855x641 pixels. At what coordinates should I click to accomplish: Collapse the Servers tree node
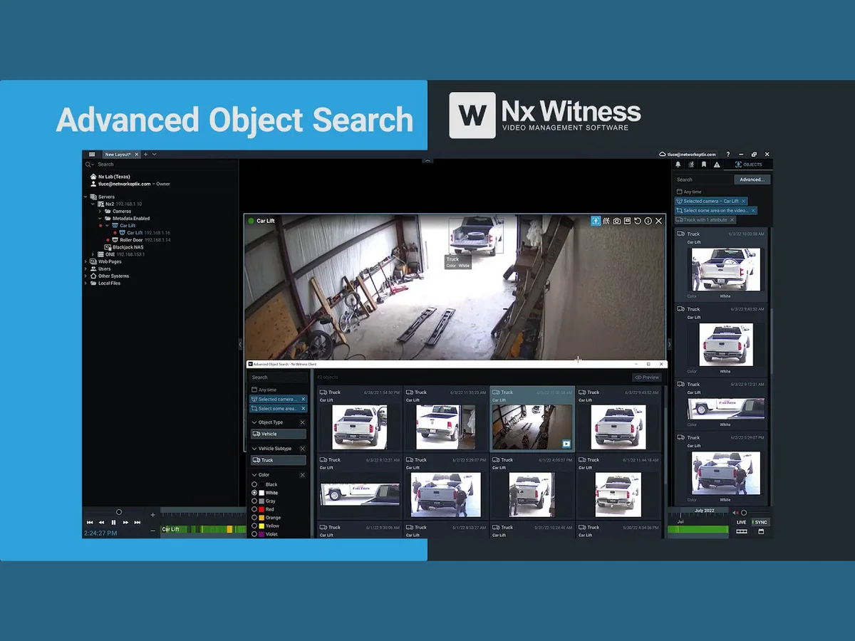(86, 197)
